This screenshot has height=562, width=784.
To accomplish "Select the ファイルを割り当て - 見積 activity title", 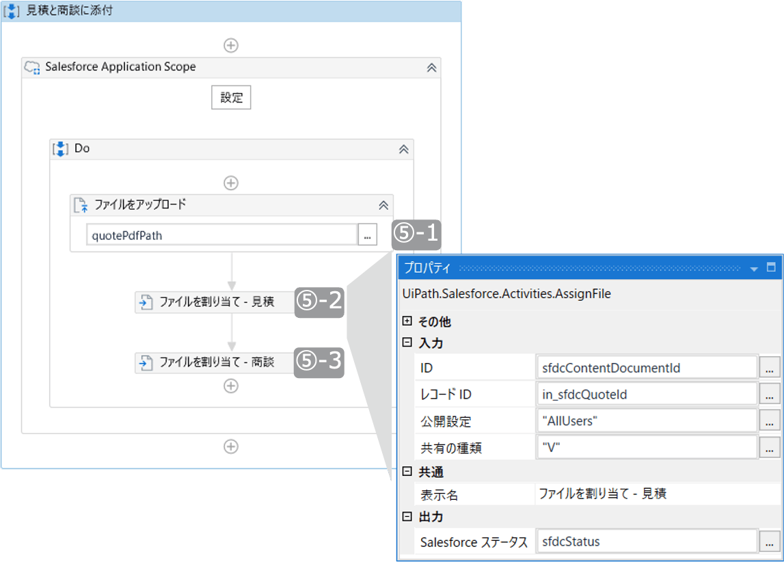I will tap(217, 302).
